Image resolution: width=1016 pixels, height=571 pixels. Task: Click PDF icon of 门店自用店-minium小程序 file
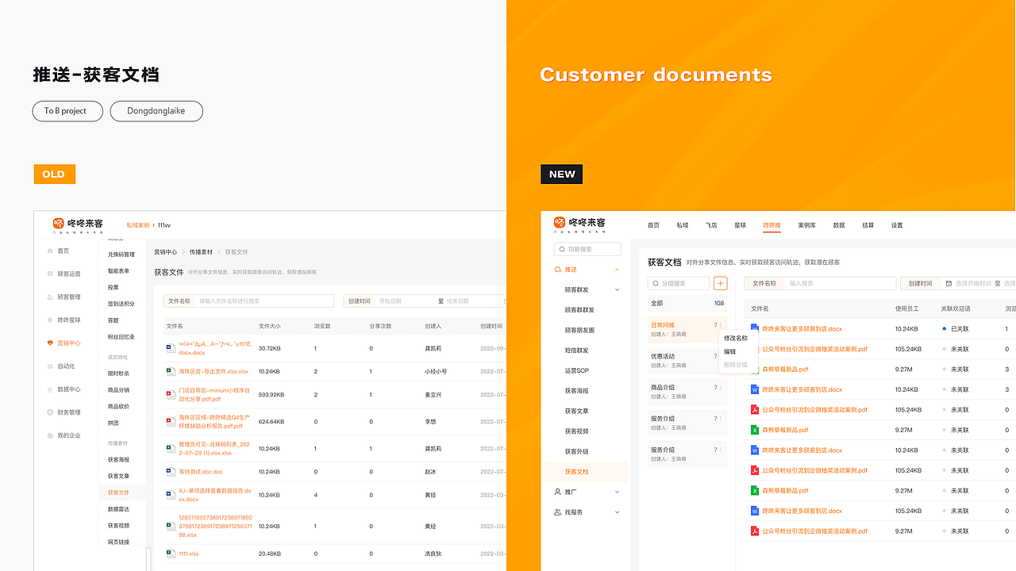170,394
